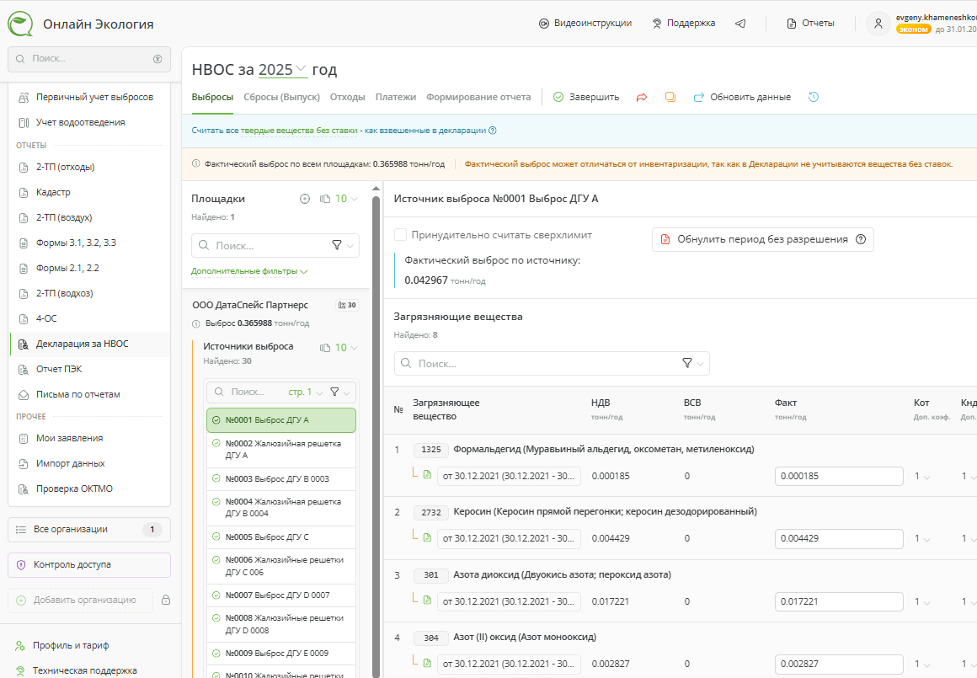The image size is (977, 678).
Task: Click the red share arrow icon in toolbar
Action: [642, 97]
